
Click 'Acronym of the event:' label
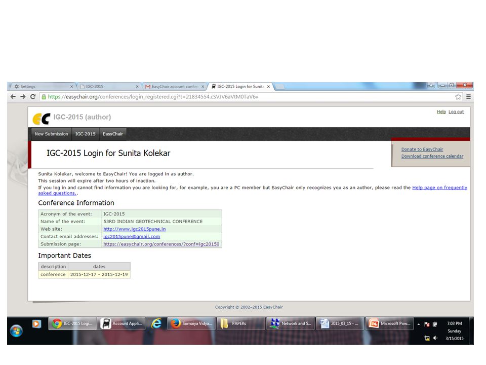66,214
